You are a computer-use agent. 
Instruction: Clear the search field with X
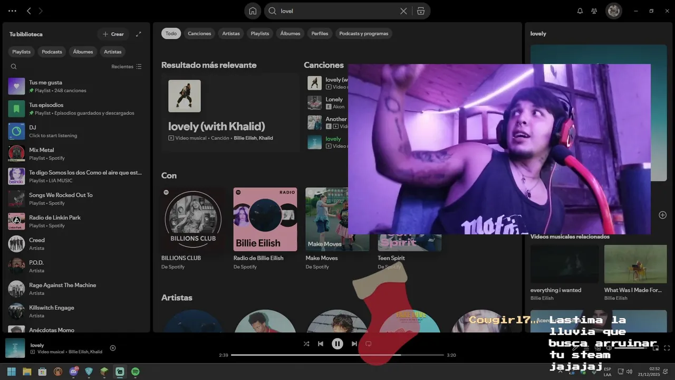click(403, 11)
